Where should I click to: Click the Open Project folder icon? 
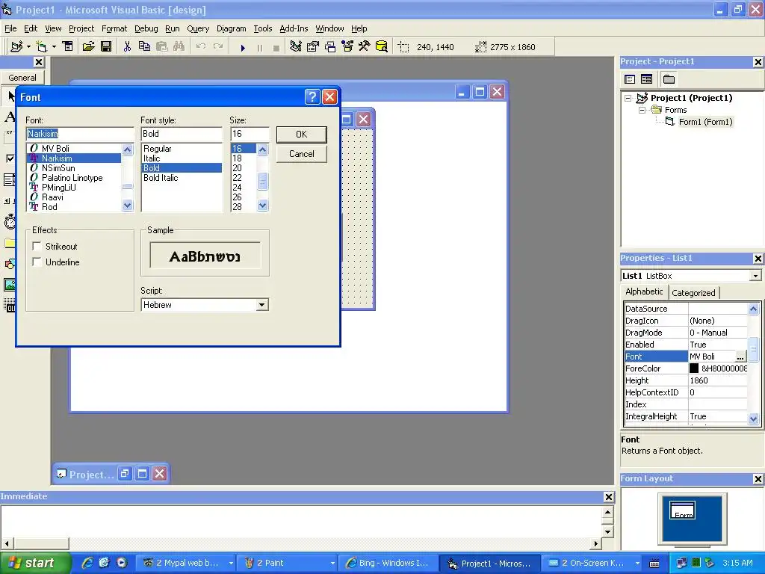pyautogui.click(x=88, y=47)
